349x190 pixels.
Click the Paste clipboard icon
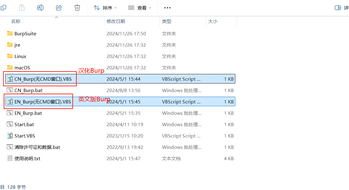(22, 8)
